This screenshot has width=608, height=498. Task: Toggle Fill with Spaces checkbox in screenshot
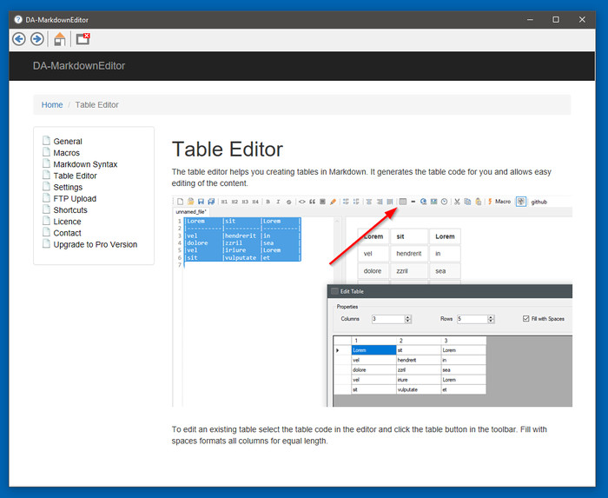pyautogui.click(x=525, y=318)
